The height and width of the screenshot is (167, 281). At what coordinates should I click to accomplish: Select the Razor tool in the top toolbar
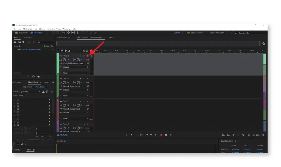point(69,33)
